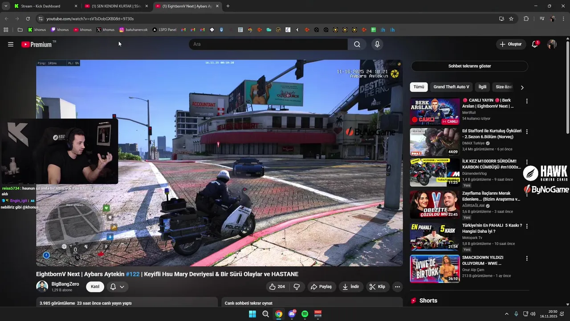Open the account avatar menu
Image resolution: width=570 pixels, height=321 pixels.
pyautogui.click(x=552, y=44)
